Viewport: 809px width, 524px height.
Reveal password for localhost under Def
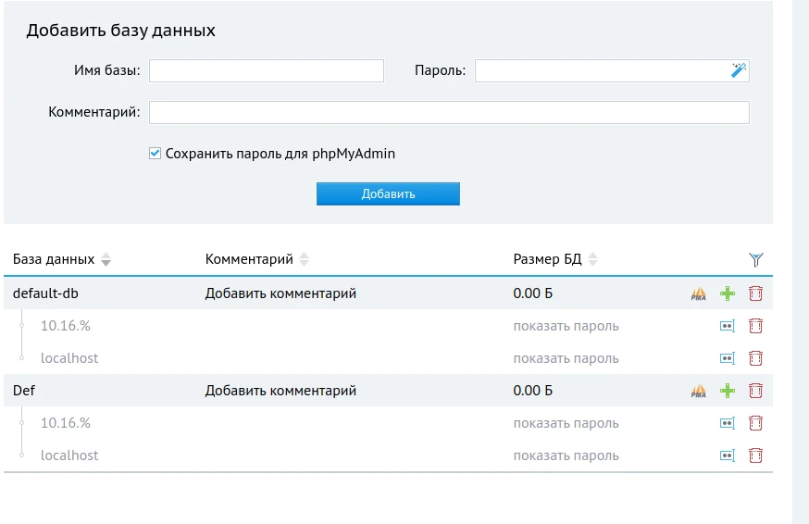pyautogui.click(x=566, y=455)
